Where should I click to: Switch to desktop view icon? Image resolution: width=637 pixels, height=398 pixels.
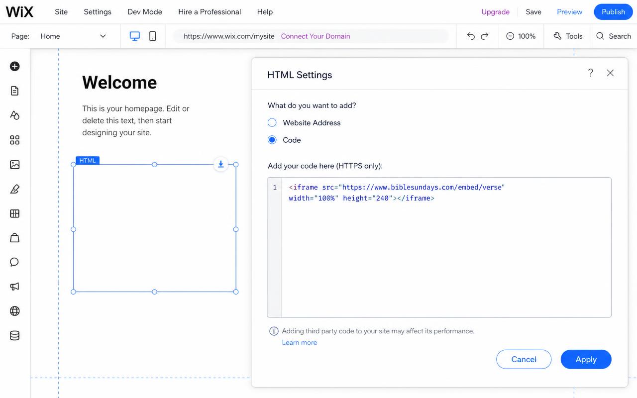[x=135, y=36]
